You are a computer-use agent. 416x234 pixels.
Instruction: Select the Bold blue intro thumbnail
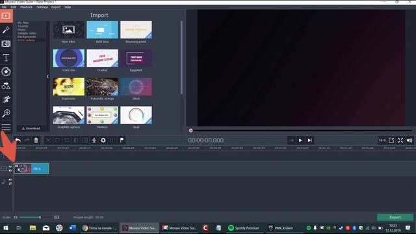[102, 30]
